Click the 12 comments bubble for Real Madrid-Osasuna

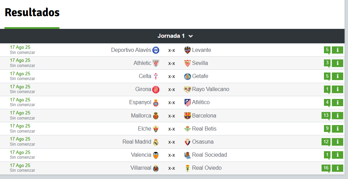[x=326, y=142]
